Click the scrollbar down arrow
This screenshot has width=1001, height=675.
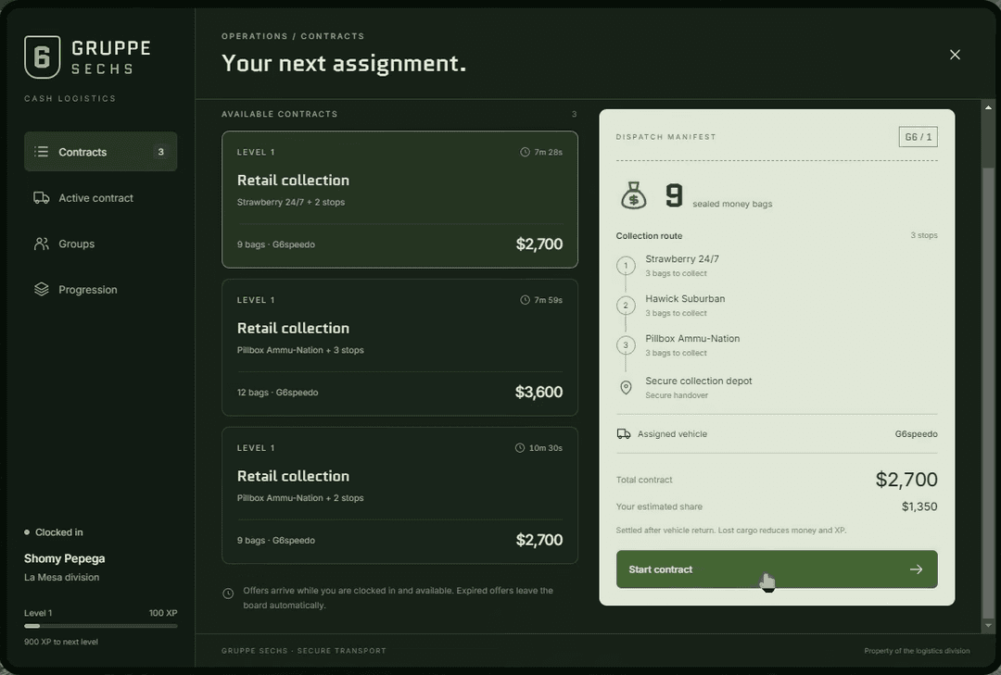pos(988,626)
